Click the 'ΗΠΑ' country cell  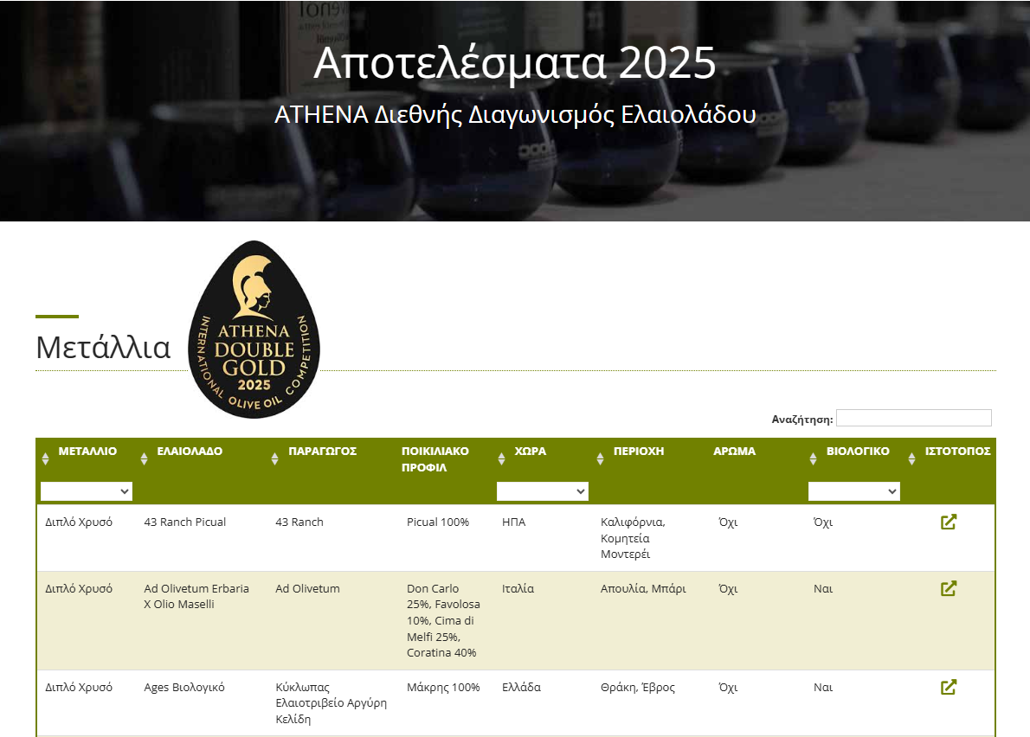coord(513,522)
